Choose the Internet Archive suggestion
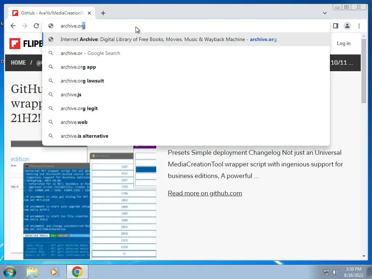The height and width of the screenshot is (279, 372). (186, 39)
